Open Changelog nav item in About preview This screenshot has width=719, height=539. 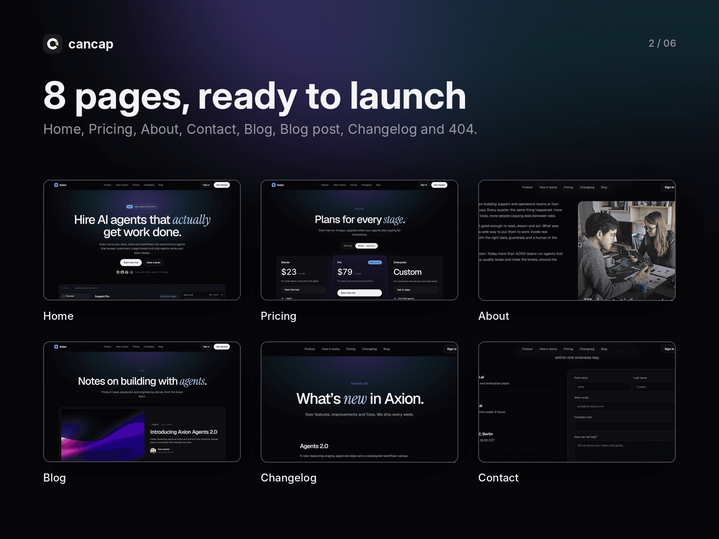587,187
